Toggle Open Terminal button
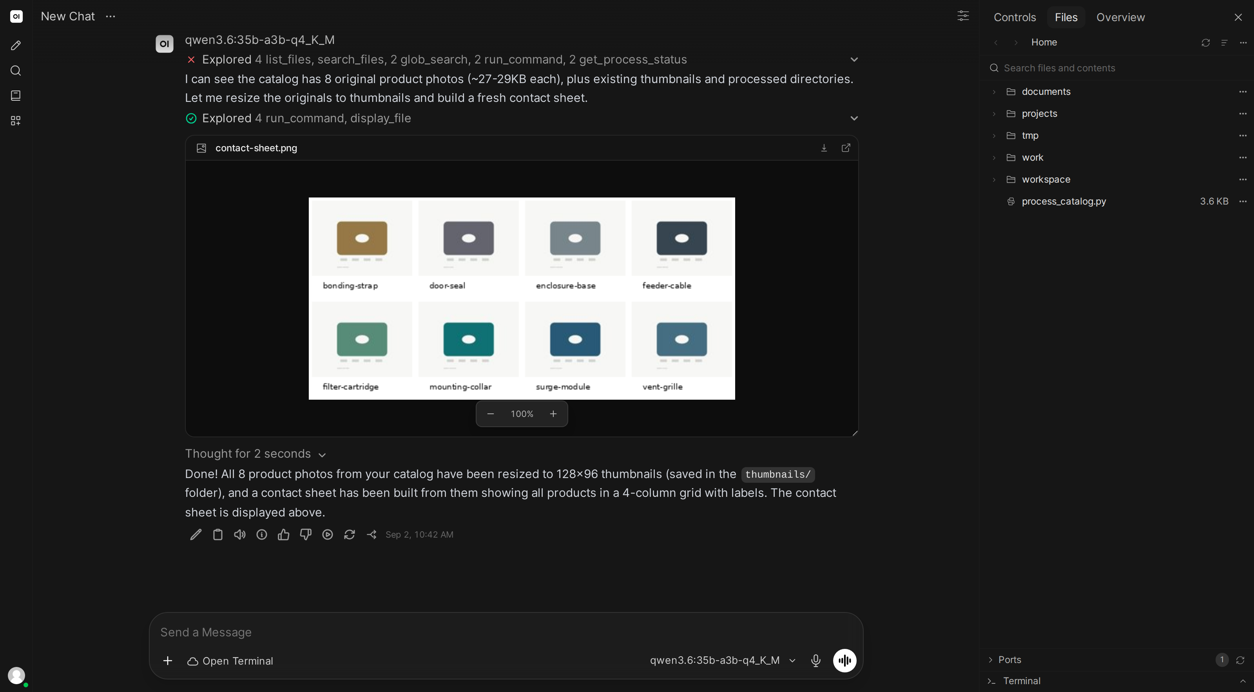Screen dimensions: 1254x692 [230, 661]
